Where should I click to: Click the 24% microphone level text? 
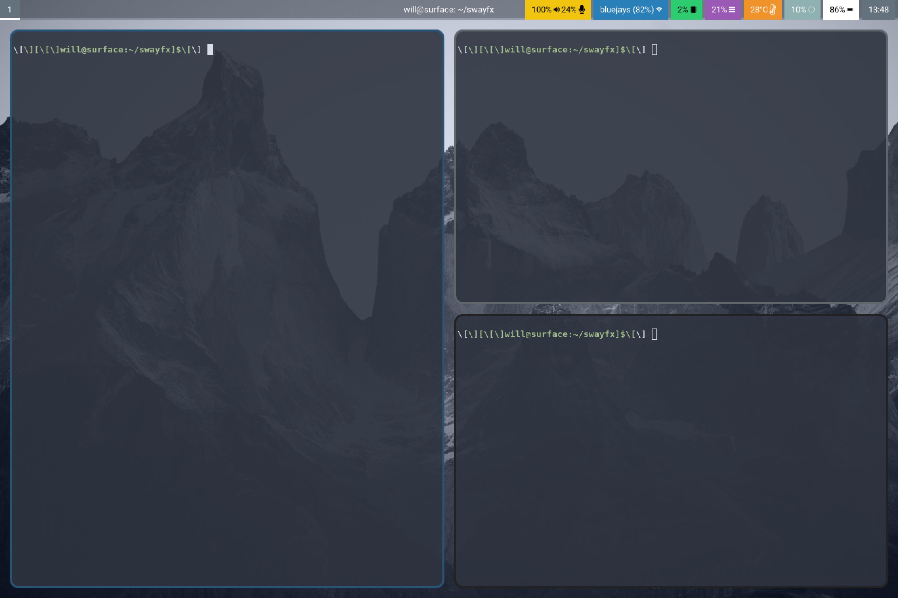[568, 10]
